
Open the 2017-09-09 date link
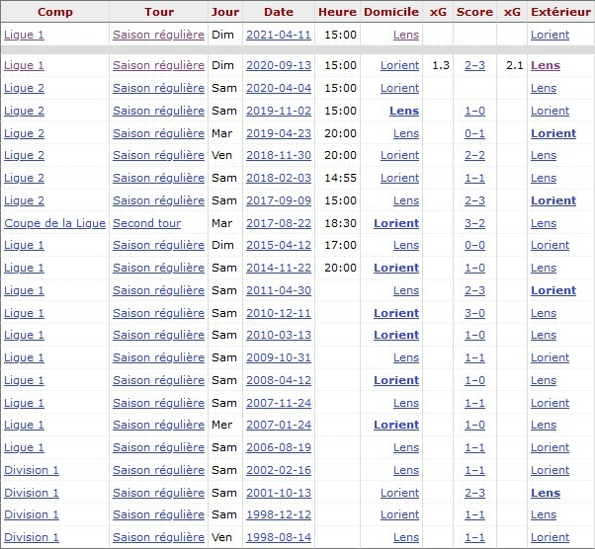point(279,201)
